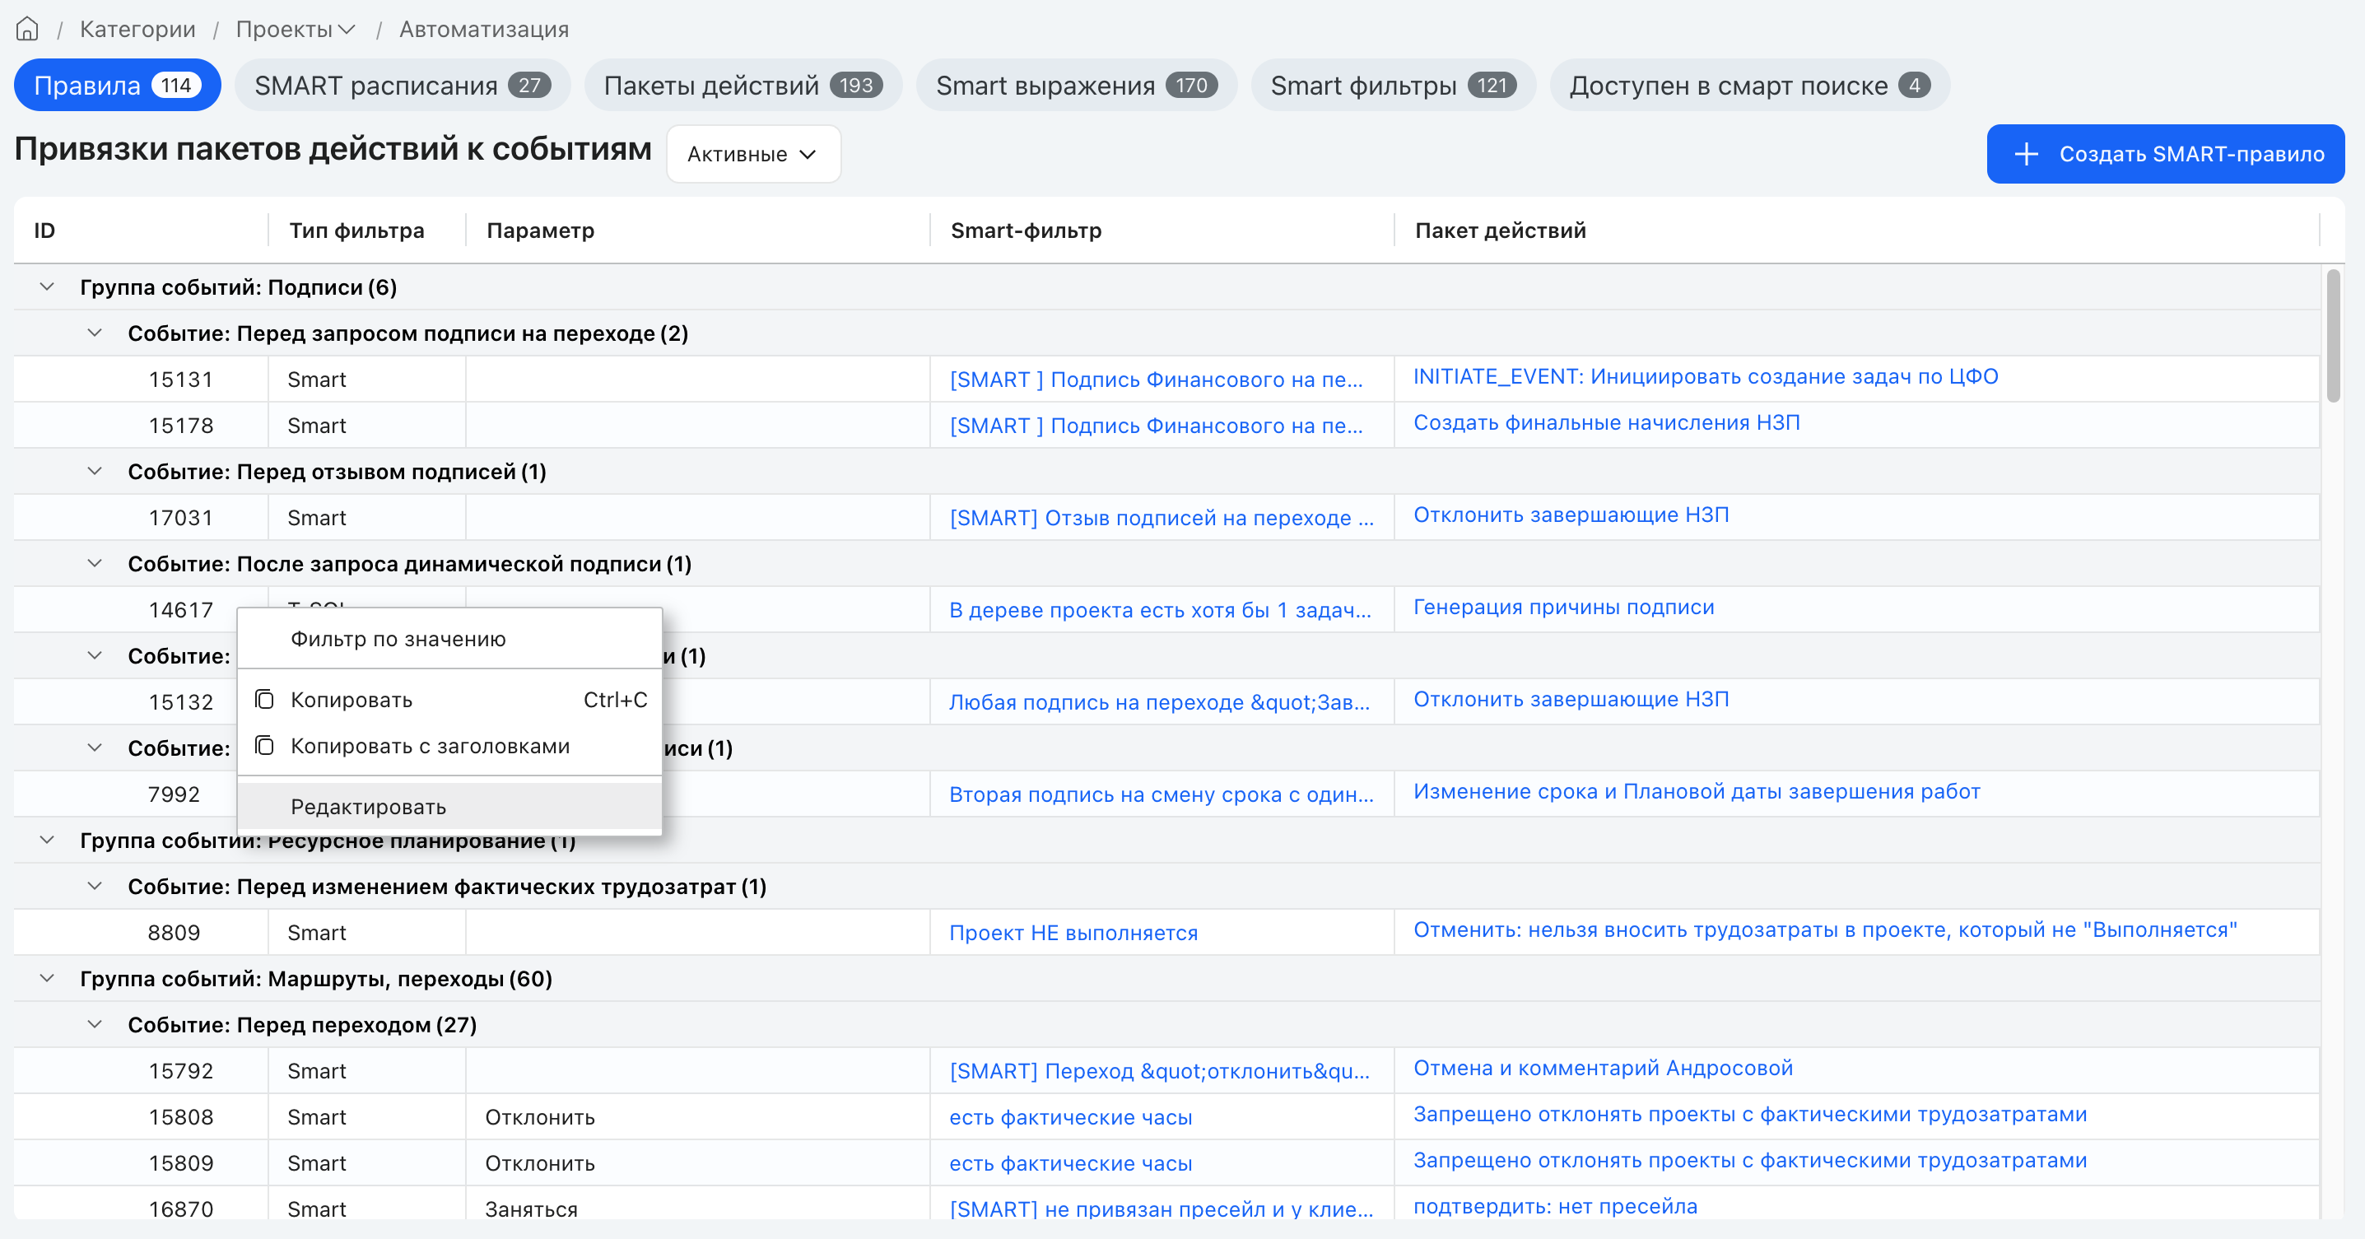Collapse the Ресурсное планирование group
This screenshot has width=2365, height=1239.
47,841
